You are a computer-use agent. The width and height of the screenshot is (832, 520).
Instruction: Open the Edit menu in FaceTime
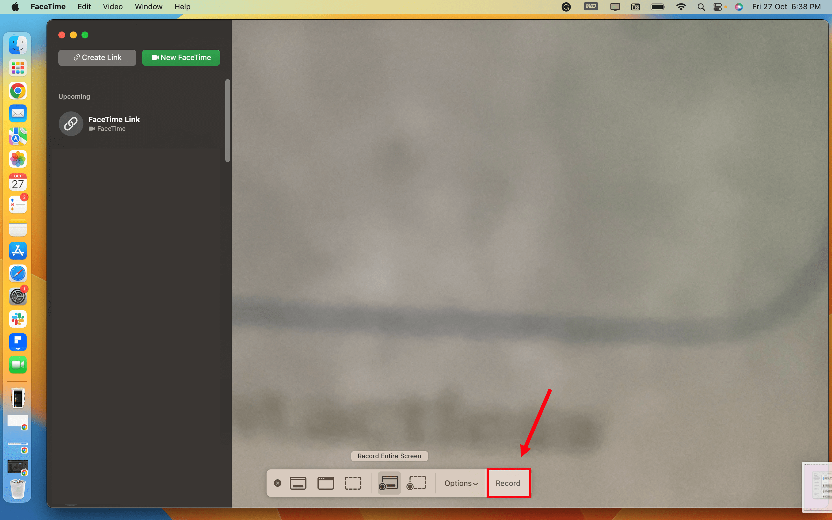[84, 7]
